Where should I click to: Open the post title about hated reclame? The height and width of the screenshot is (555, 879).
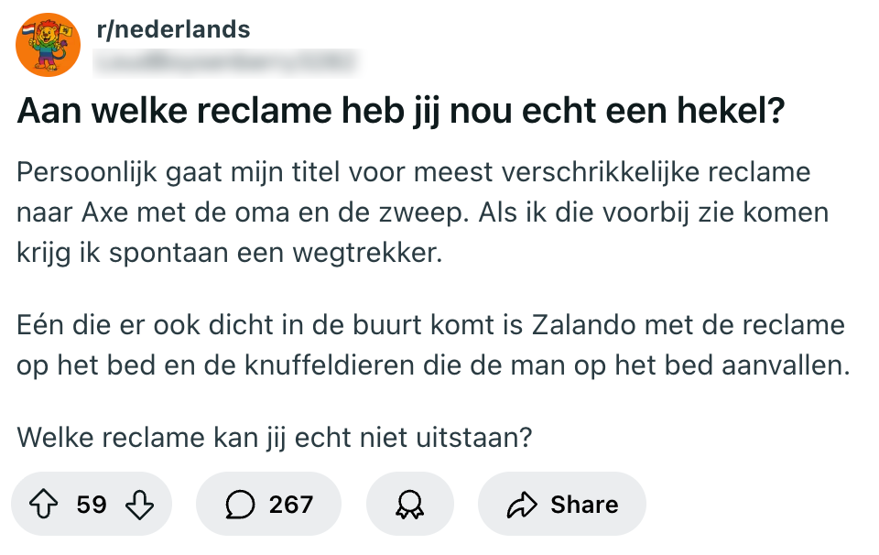pos(402,114)
